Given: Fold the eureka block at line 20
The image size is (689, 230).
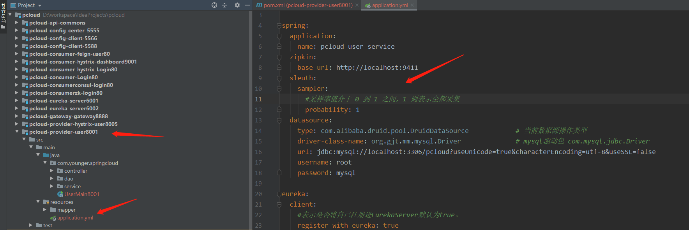Looking at the screenshot, I should coord(279,194).
